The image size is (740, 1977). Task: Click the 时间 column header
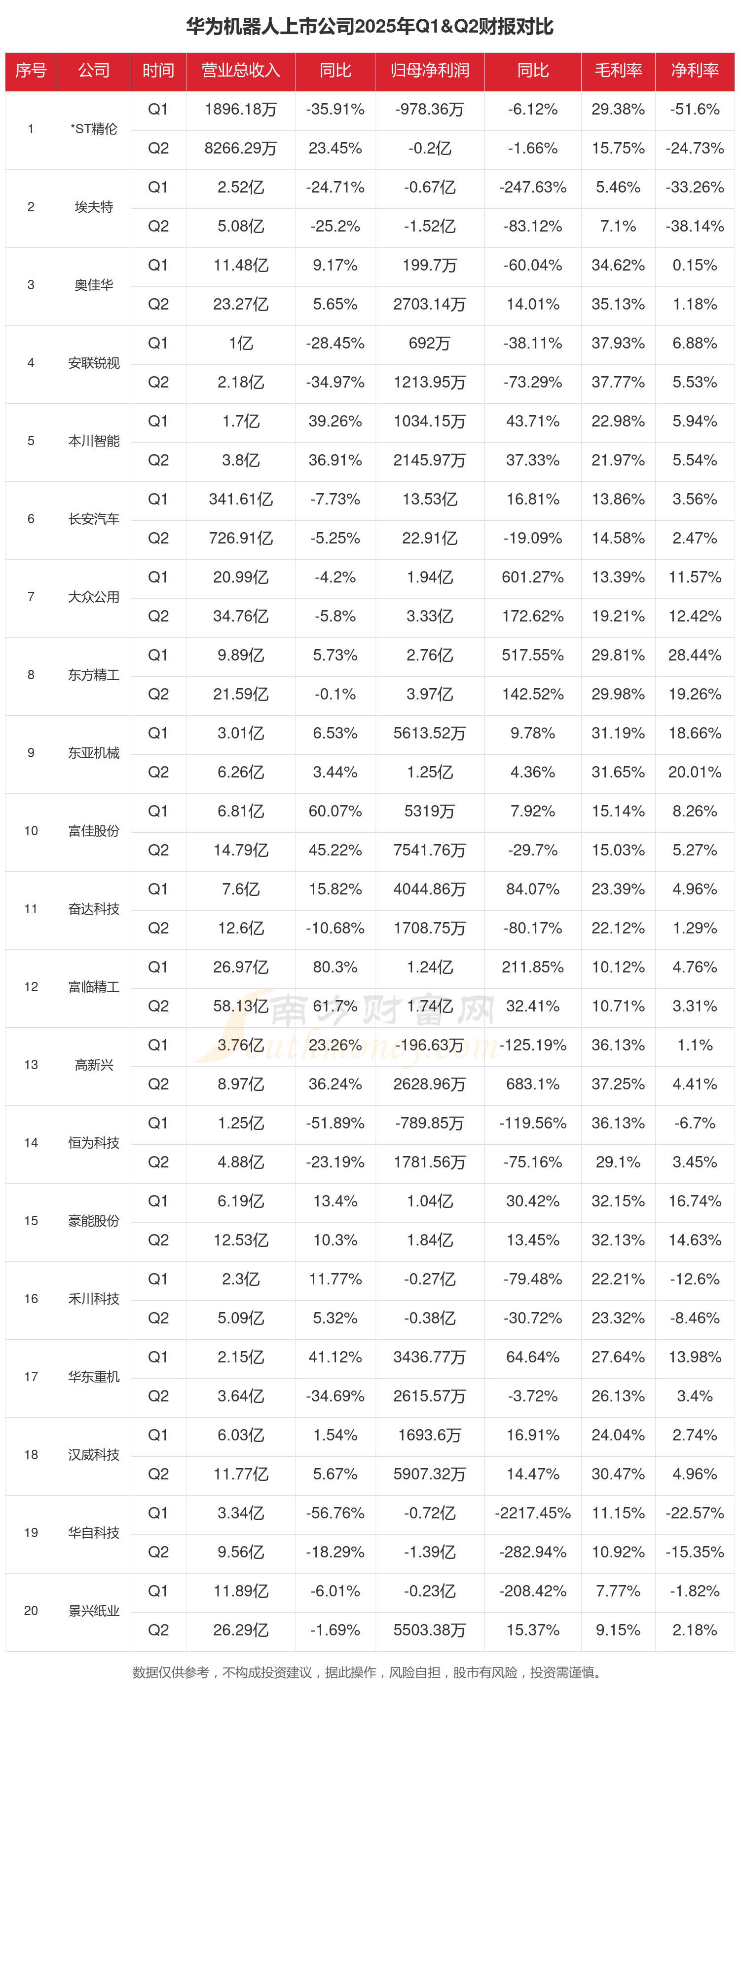pos(158,71)
